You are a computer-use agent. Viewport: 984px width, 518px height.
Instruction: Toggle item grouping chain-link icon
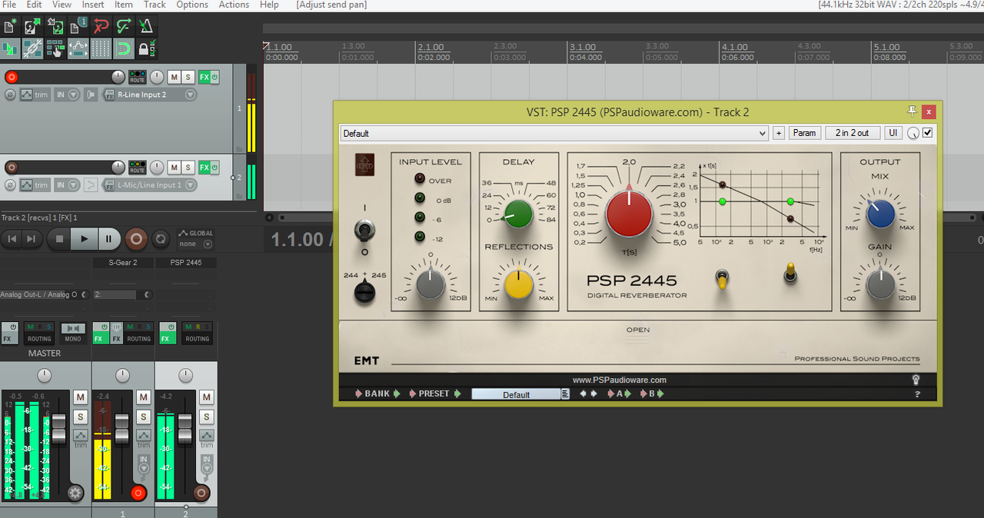[32, 49]
